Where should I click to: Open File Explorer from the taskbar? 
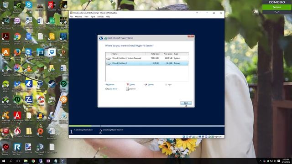point(26,161)
